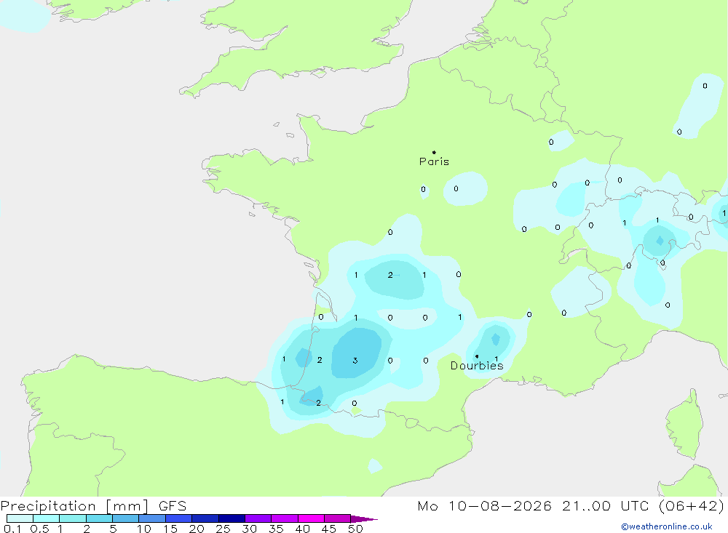The width and height of the screenshot is (728, 533).
Task: Select the 0.5–1 mm legend swatch
Action: [x=46, y=518]
